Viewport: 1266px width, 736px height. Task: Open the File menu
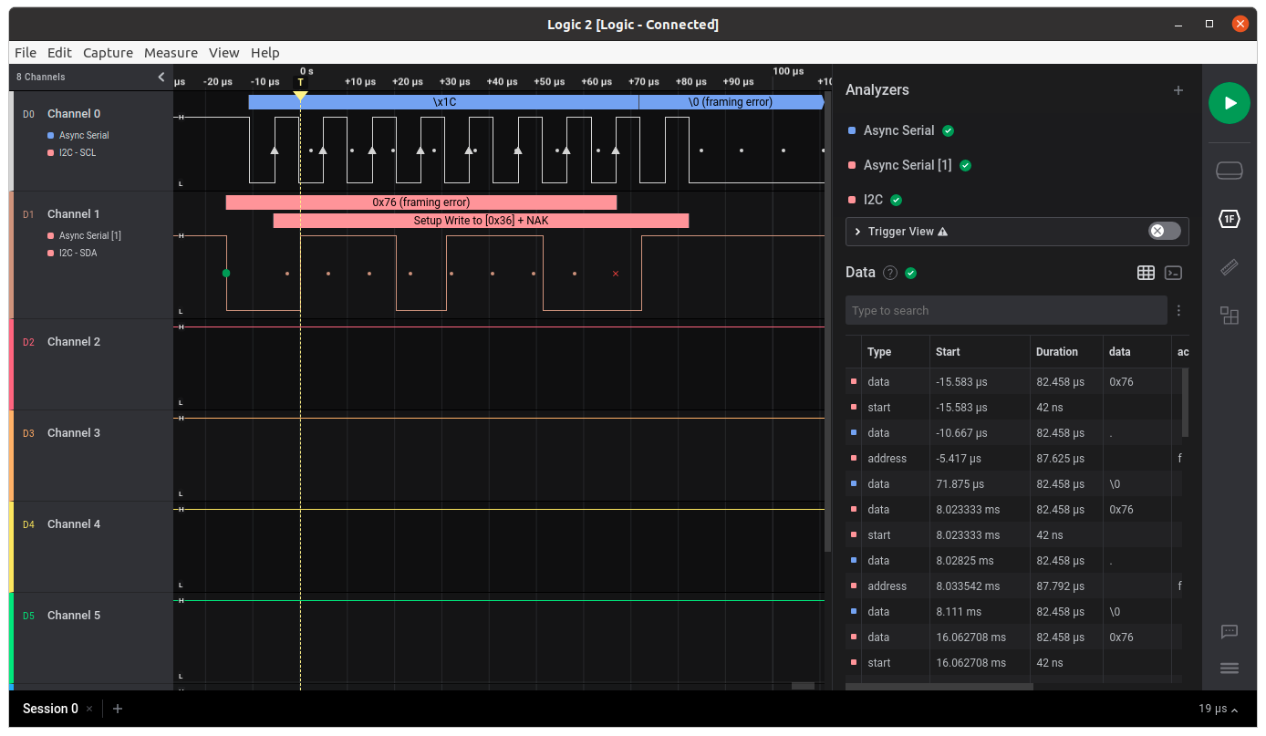click(x=26, y=53)
